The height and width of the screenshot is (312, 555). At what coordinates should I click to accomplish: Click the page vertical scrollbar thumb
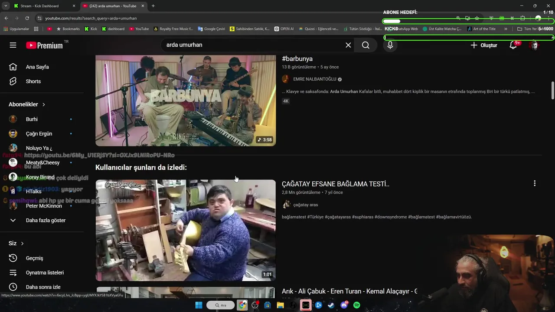click(x=552, y=90)
